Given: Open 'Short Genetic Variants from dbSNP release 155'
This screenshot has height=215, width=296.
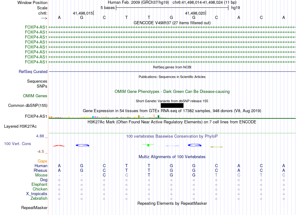Looking at the screenshot, I should click(172, 101).
